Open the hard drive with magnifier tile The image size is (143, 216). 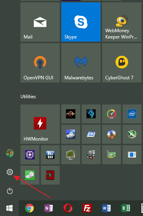71,134
